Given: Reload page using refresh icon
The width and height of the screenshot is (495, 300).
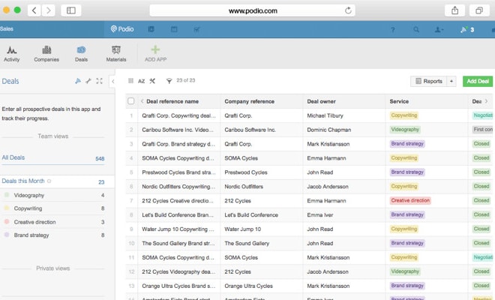Looking at the screenshot, I should [x=348, y=10].
